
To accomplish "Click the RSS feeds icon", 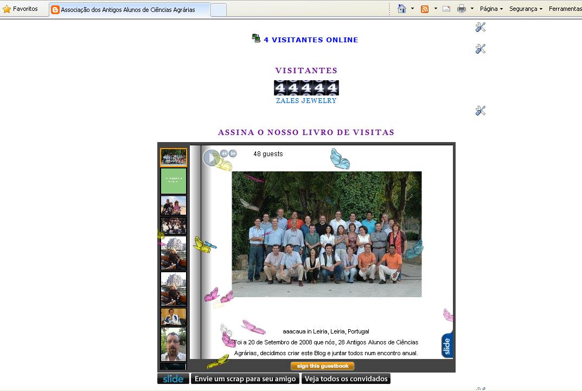I will click(x=425, y=9).
